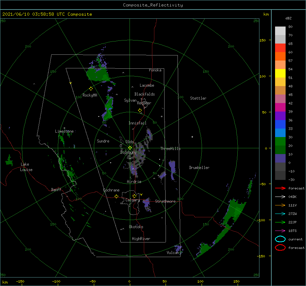Select the orange 111V arrow icon
Image resolution: width=306 pixels, height=286 pixels.
click(280, 205)
